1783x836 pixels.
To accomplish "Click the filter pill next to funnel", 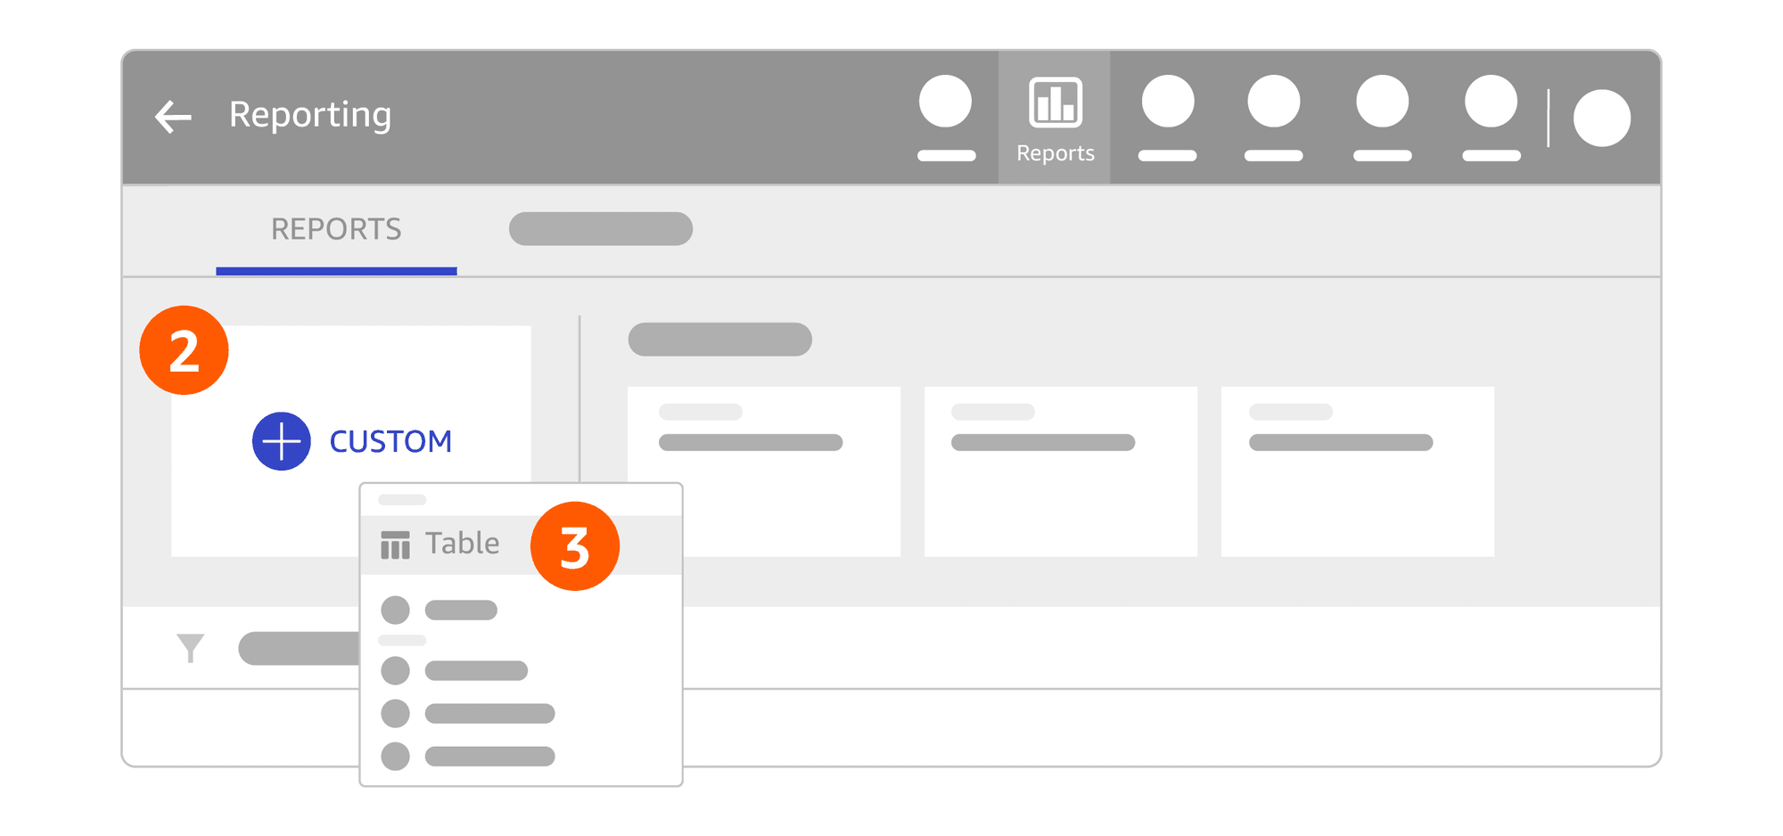I will click(299, 649).
